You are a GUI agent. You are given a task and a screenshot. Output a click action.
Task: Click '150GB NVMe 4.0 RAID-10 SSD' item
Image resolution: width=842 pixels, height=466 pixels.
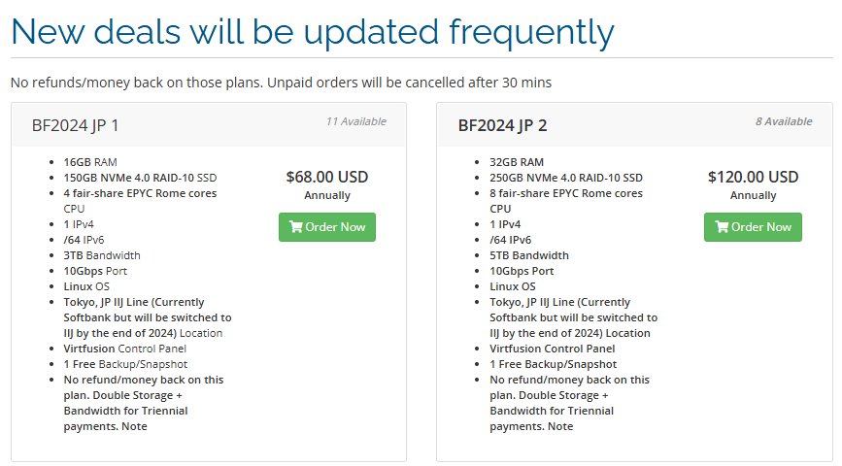[x=140, y=178]
